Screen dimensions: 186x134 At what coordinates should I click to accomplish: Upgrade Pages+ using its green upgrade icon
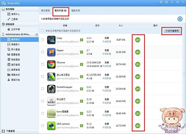[138, 52]
